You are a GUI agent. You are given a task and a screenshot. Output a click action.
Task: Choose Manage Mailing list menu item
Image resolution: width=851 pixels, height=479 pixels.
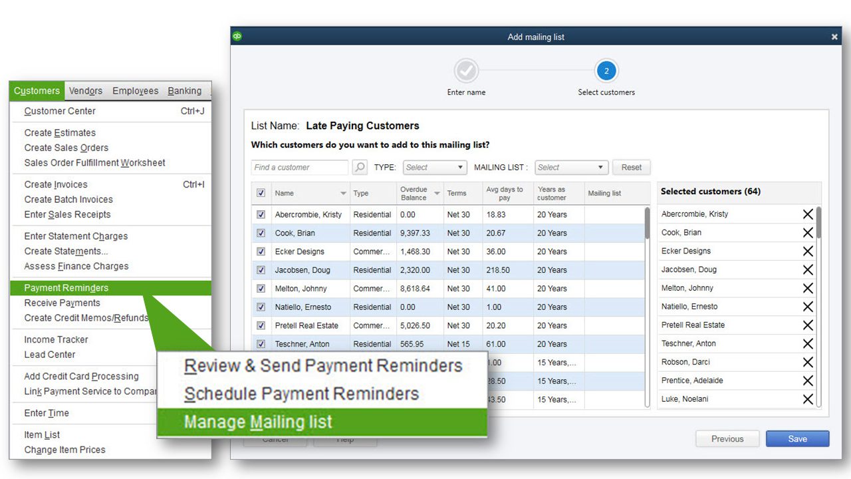258,422
